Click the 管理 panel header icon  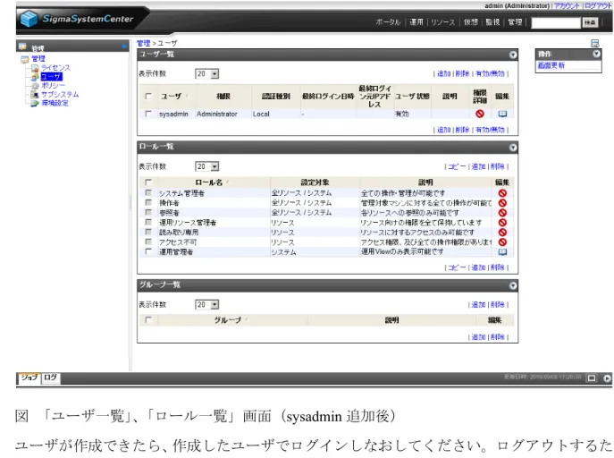point(22,47)
